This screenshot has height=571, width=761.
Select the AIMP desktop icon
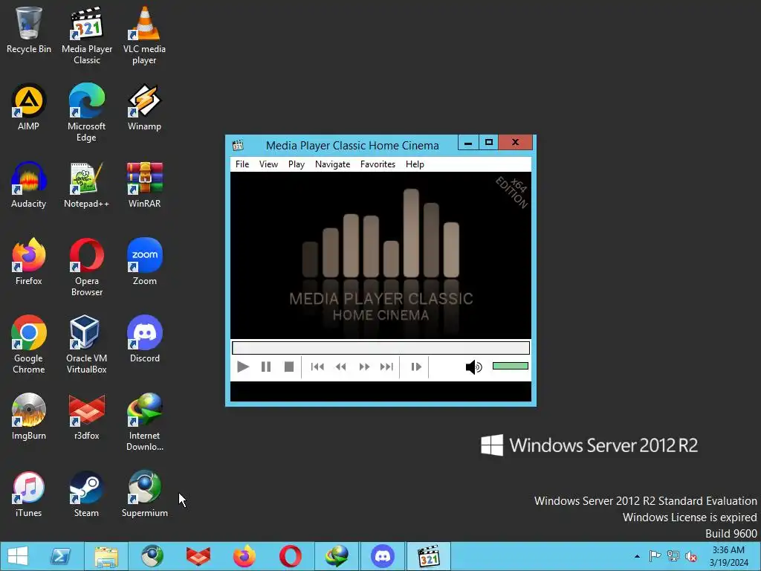pos(29,107)
